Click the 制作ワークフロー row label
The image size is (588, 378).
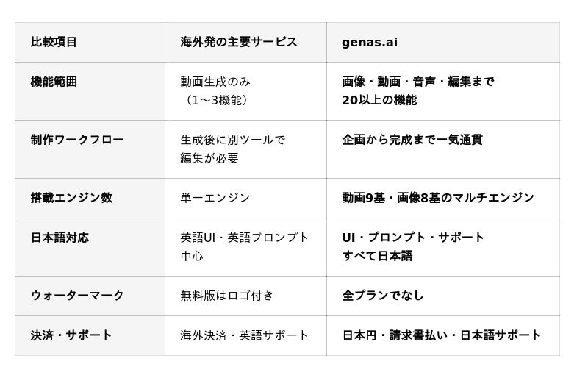[77, 140]
